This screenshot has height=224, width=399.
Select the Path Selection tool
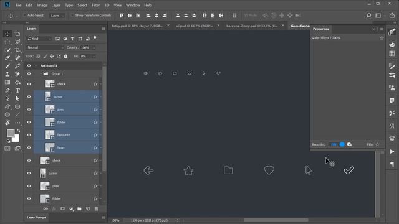(x=7, y=98)
